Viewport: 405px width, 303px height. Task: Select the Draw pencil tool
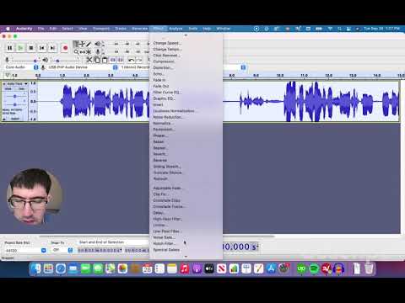(89, 44)
